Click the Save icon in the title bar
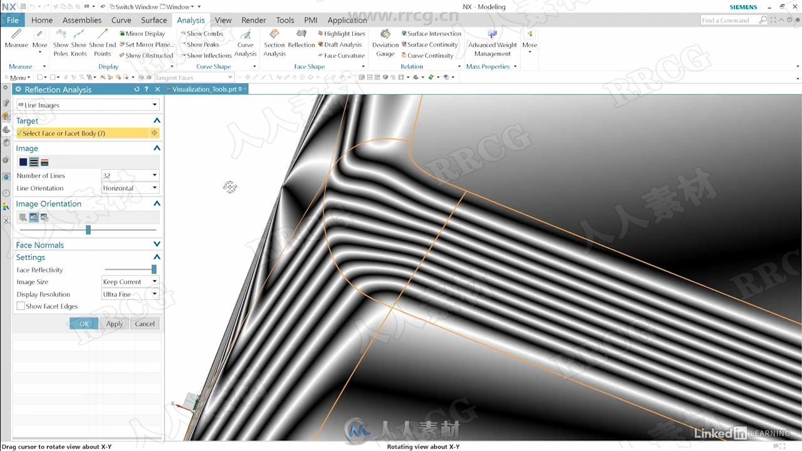This screenshot has width=802, height=451. tap(23, 6)
